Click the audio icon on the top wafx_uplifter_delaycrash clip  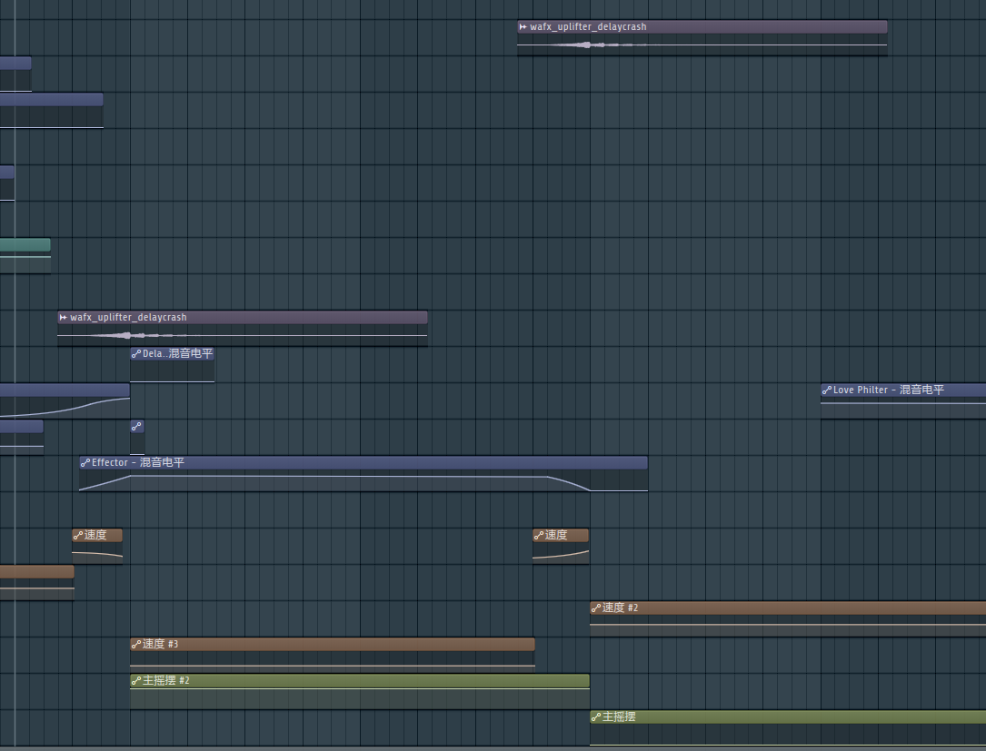coord(523,27)
